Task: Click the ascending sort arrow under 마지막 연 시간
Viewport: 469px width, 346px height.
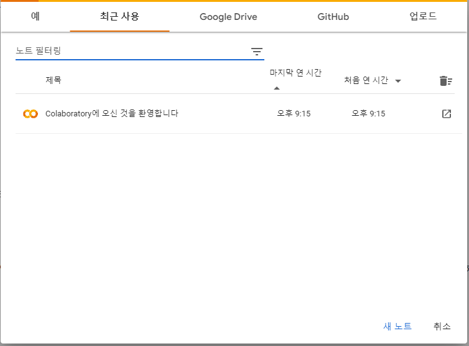Action: [x=277, y=88]
